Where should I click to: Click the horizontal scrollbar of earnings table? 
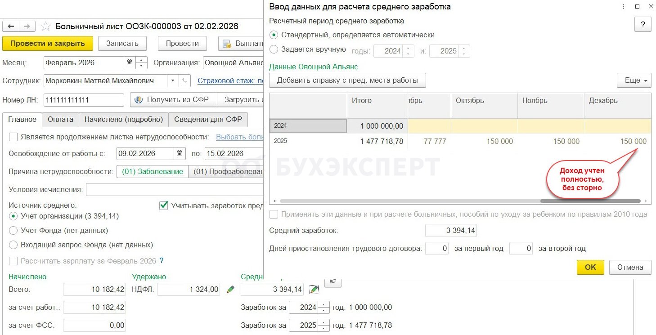click(589, 201)
